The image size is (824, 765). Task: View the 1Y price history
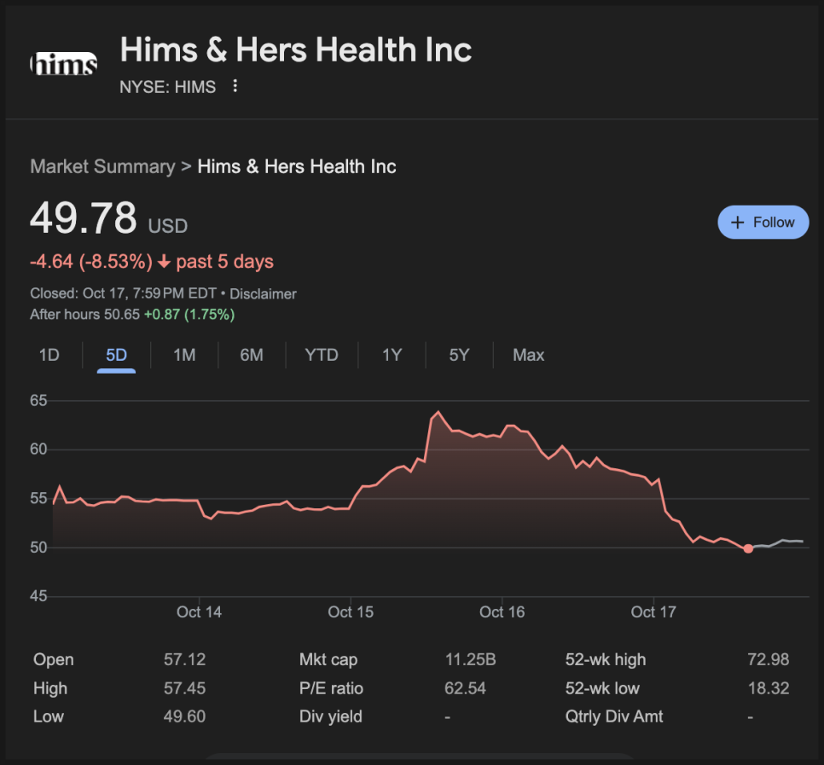point(392,355)
